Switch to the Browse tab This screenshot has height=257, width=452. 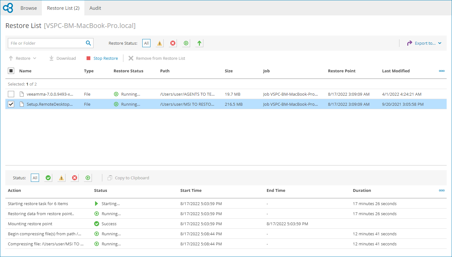pyautogui.click(x=29, y=8)
